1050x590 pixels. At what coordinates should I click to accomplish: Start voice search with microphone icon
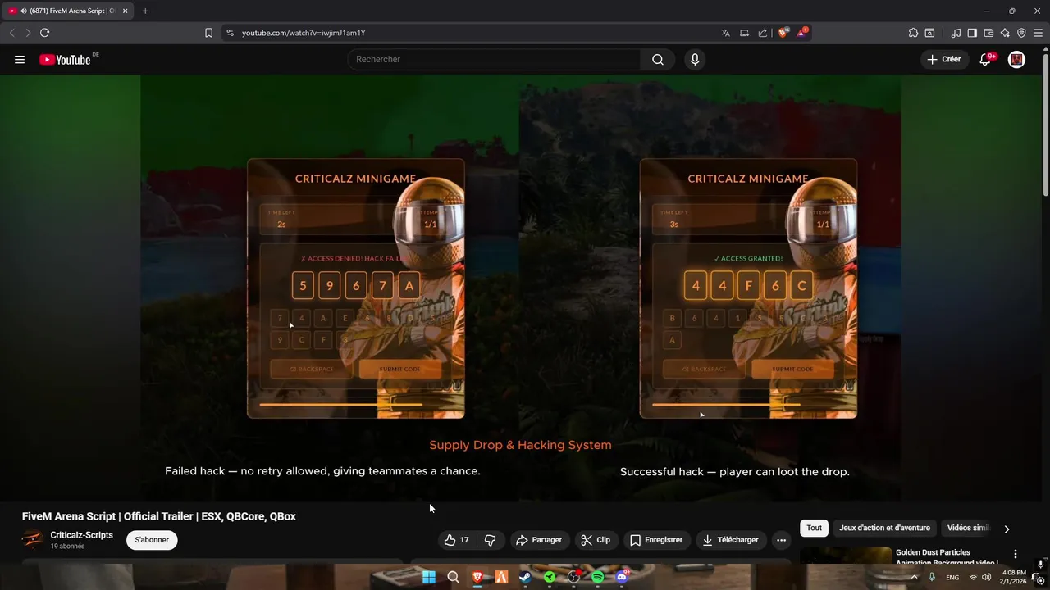[695, 59]
